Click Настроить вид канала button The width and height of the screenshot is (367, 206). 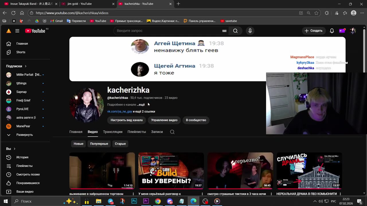(127, 120)
